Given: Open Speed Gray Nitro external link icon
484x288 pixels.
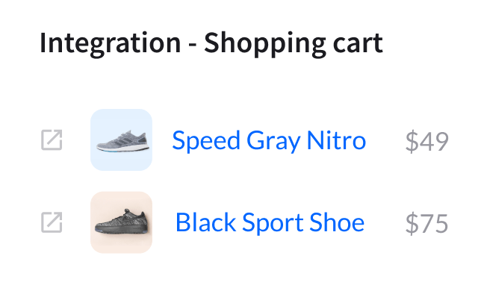Looking at the screenshot, I should [52, 140].
